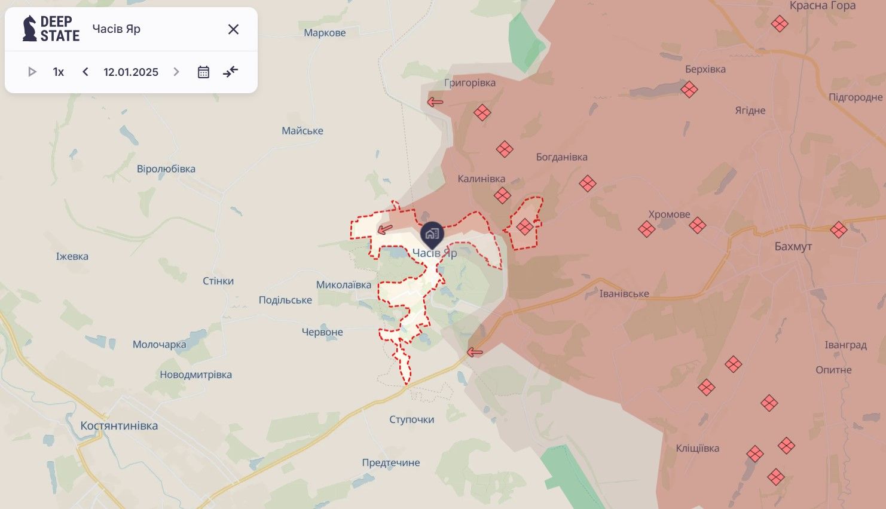Click the compare arrows icon
886x509 pixels.
tap(230, 72)
